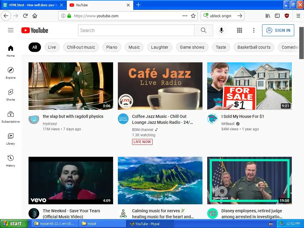Open Library in the sidebar
The height and width of the screenshot is (228, 304).
pyautogui.click(x=10, y=139)
